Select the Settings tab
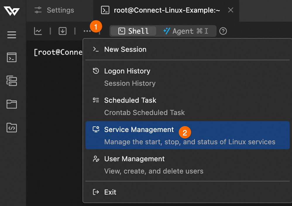Viewport: 292px width, 206px height. (54, 11)
